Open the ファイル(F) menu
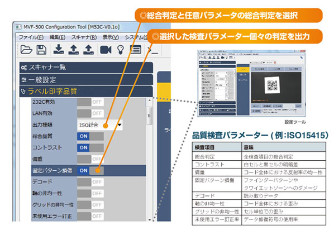The height and width of the screenshot is (235, 334). tap(31, 37)
